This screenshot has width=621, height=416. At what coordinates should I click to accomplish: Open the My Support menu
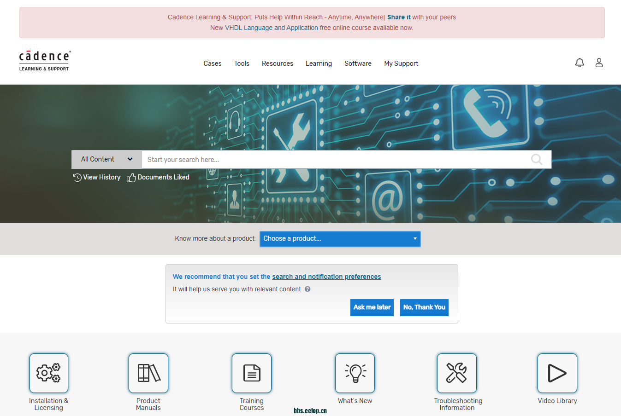click(x=401, y=64)
